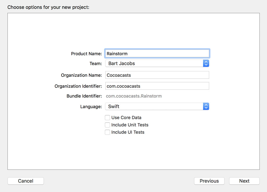Cancel the project creation dialog
Image resolution: width=267 pixels, height=192 pixels.
[x=26, y=181]
